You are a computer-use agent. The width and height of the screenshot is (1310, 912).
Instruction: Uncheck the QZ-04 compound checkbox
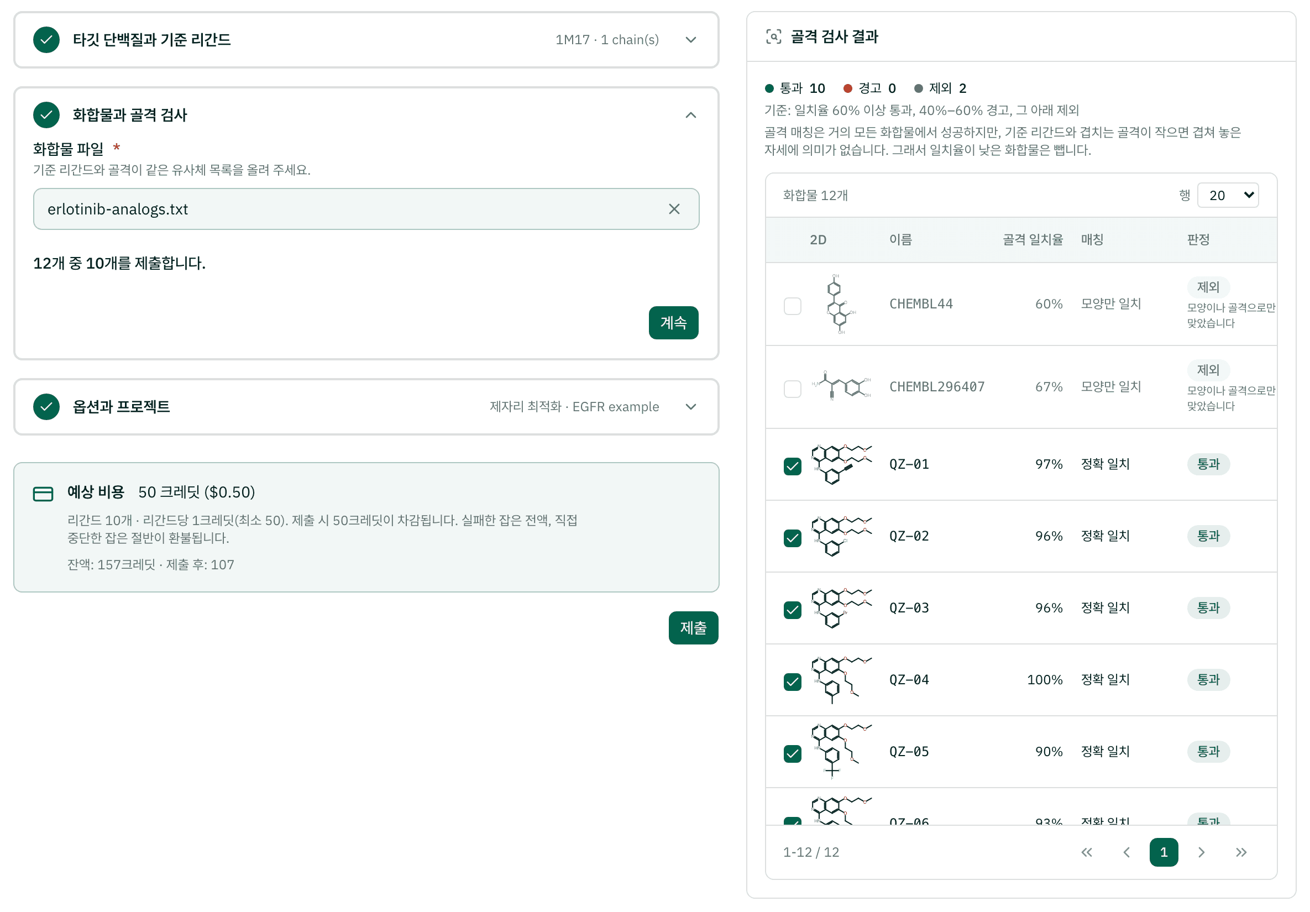(792, 682)
